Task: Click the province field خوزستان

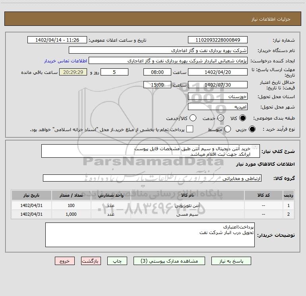Action: (x=218, y=96)
